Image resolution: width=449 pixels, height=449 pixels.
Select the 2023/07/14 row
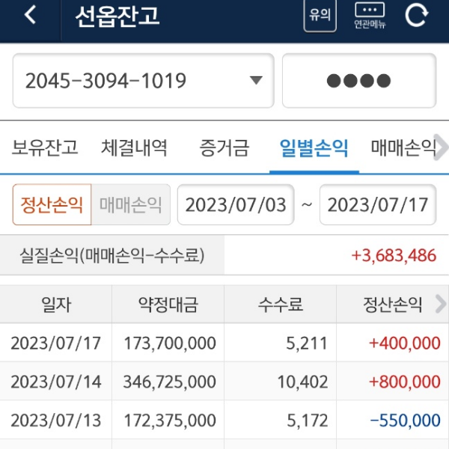point(224,382)
